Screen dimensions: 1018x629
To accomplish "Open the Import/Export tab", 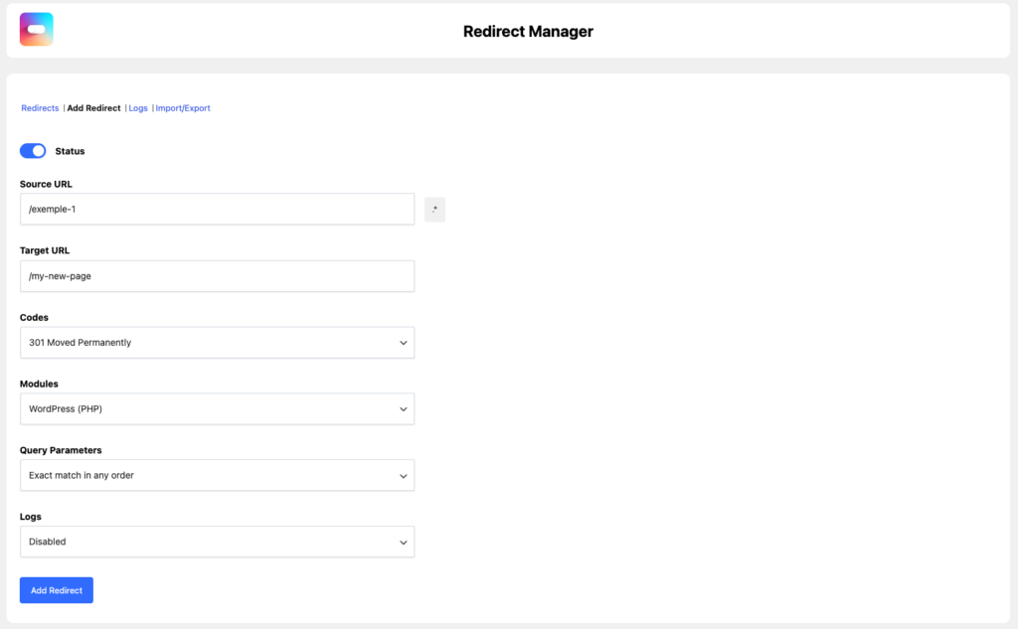I will 183,108.
